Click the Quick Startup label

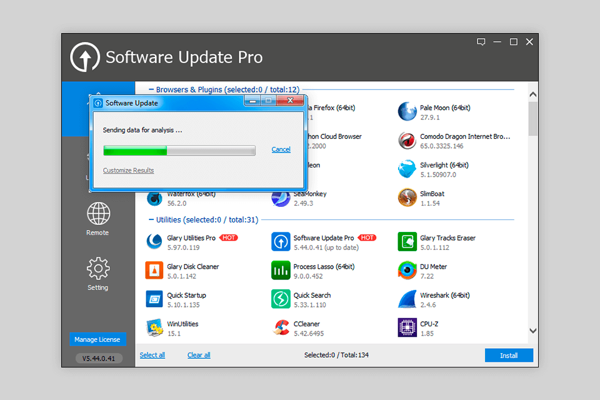tap(186, 296)
